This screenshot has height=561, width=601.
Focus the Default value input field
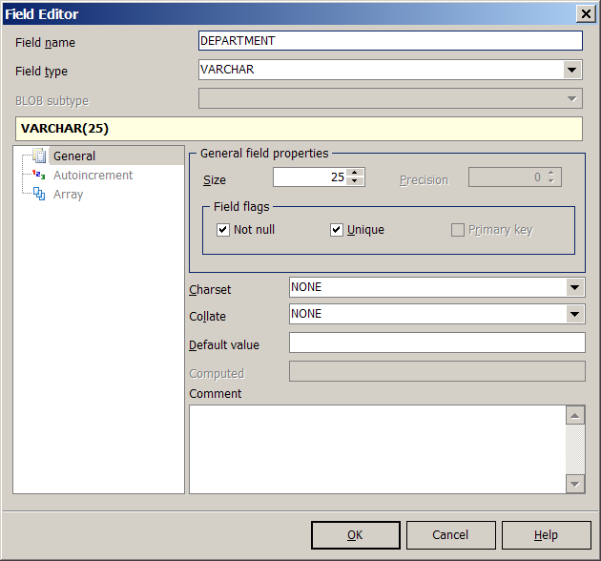click(436, 343)
